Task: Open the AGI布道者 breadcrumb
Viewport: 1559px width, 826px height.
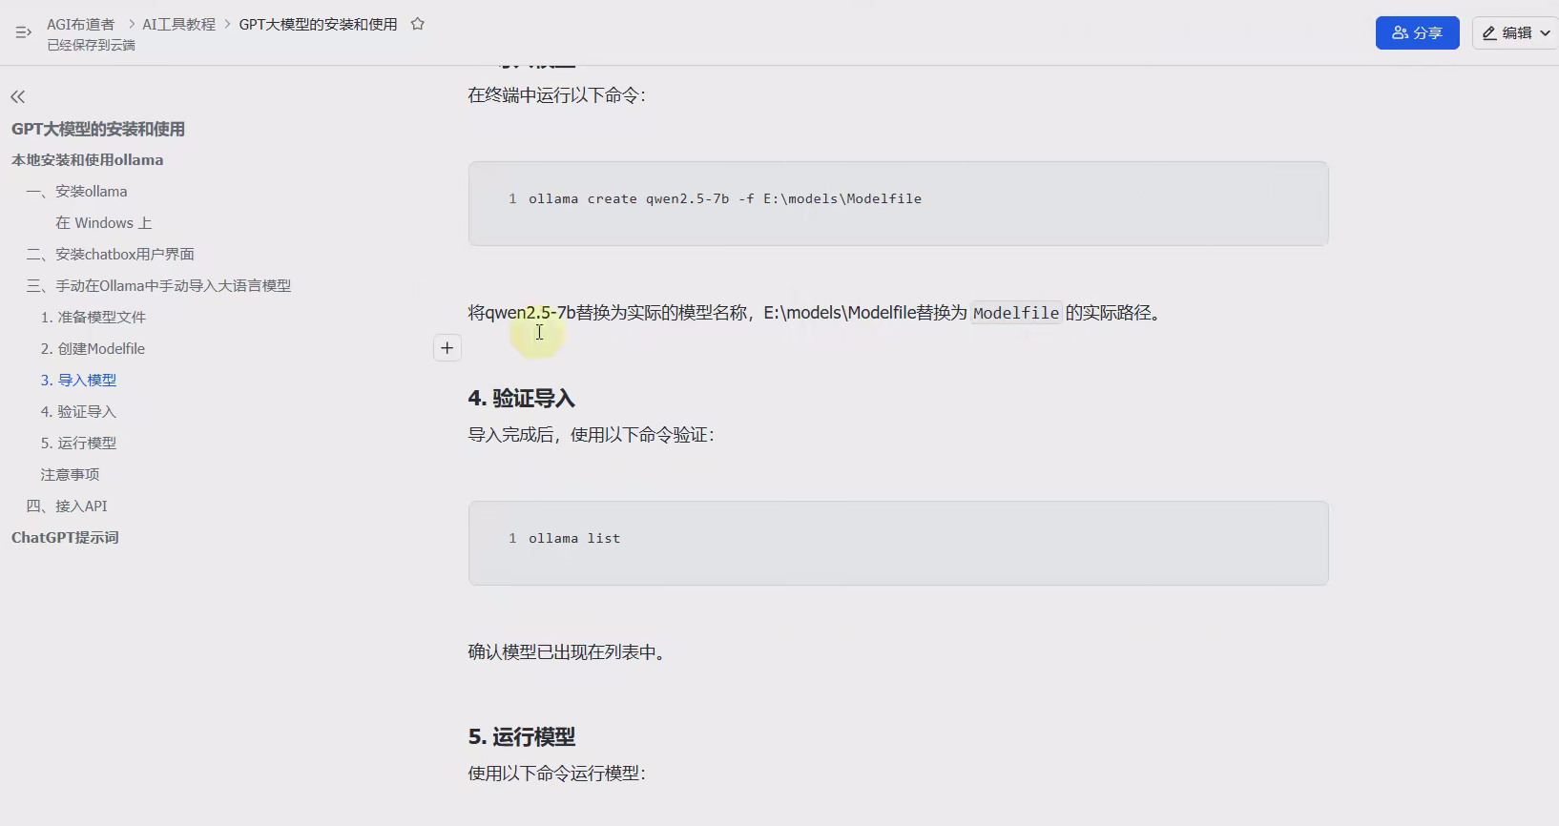Action: click(81, 24)
